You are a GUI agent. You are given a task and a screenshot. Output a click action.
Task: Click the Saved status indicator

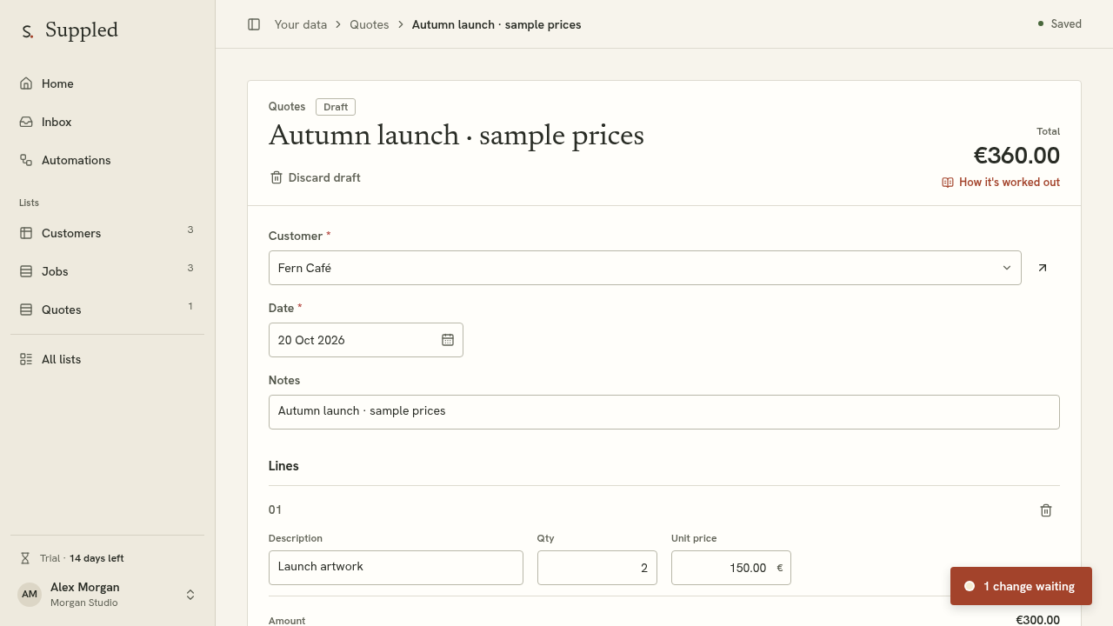point(1059,24)
